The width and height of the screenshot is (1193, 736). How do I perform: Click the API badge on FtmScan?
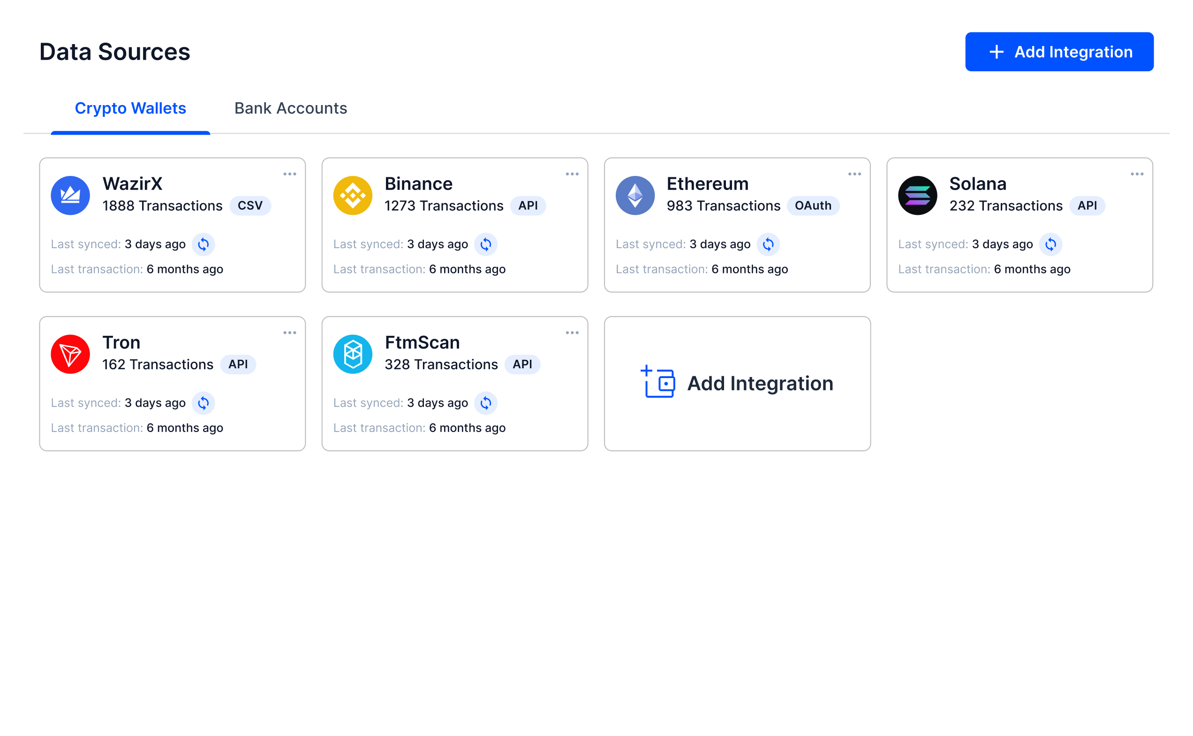pos(522,364)
